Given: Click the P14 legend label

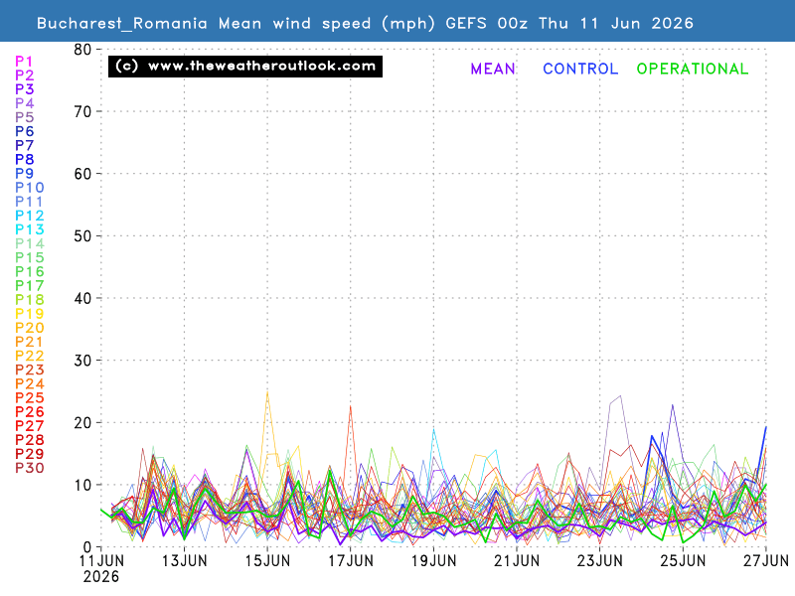Looking at the screenshot, I should 30,243.
